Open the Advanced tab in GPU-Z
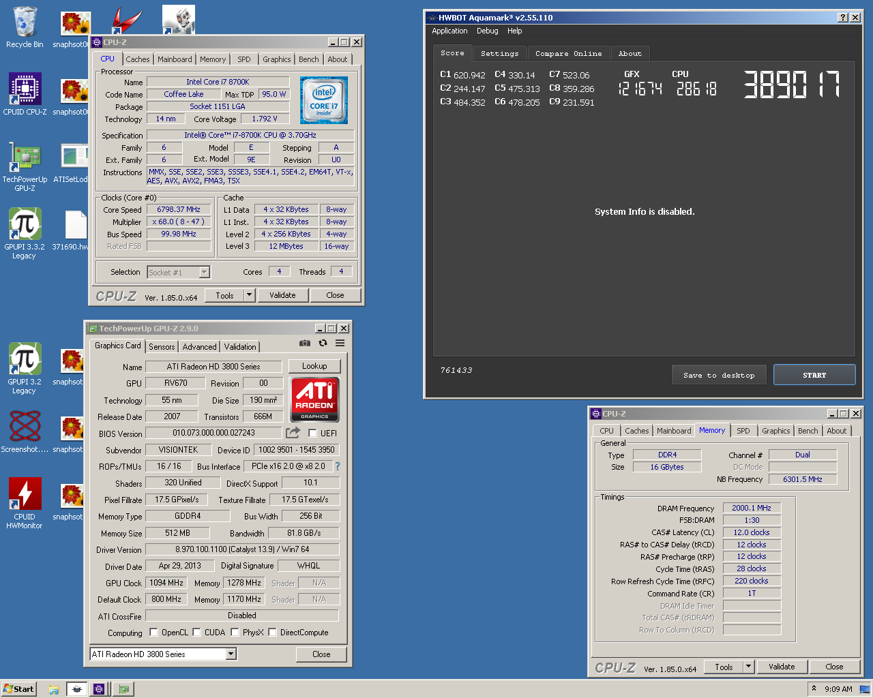The height and width of the screenshot is (698, 873). point(199,347)
